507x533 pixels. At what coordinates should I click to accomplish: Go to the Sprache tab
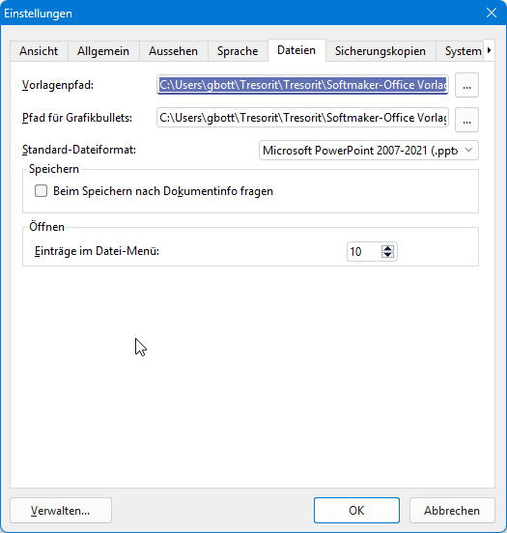pyautogui.click(x=238, y=51)
